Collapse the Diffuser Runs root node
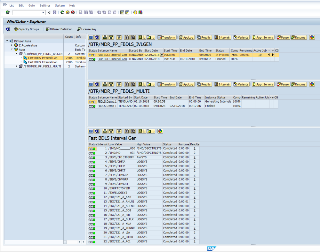The height and width of the screenshot is (252, 320). pos(7,41)
